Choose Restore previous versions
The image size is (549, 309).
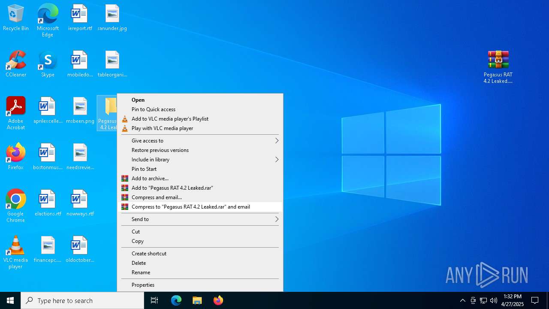(200, 150)
